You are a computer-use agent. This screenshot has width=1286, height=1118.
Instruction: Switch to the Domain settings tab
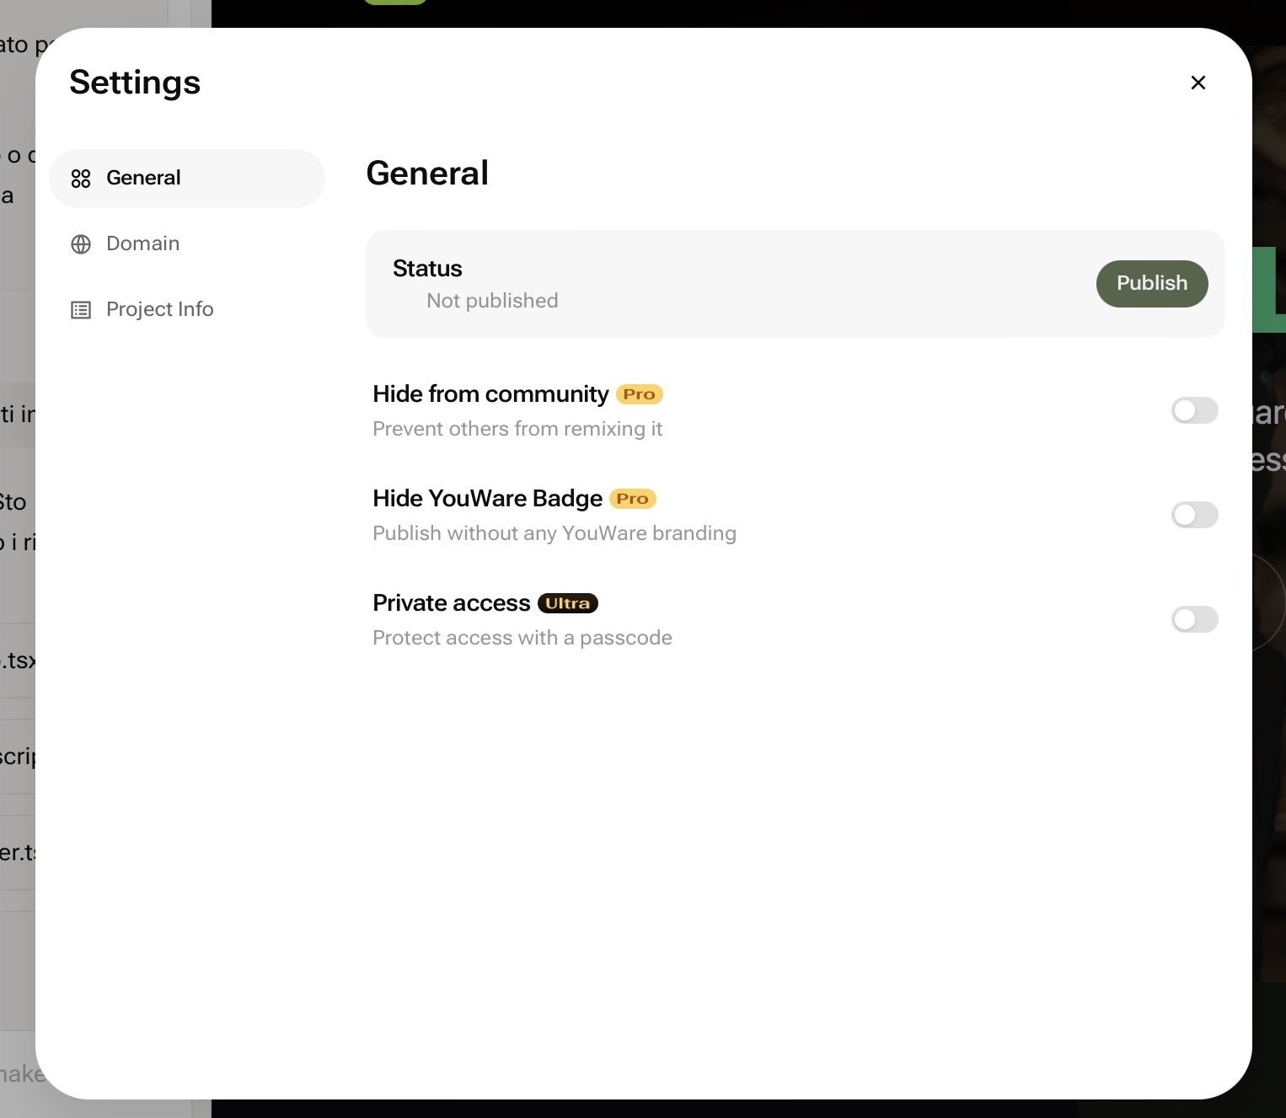142,243
